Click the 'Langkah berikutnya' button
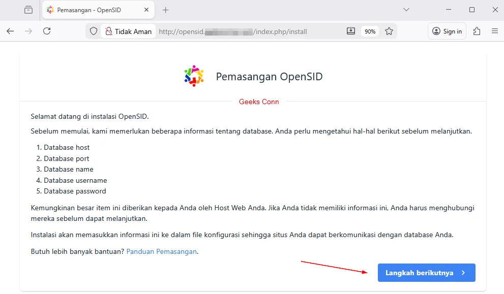504x294 pixels. pos(426,273)
